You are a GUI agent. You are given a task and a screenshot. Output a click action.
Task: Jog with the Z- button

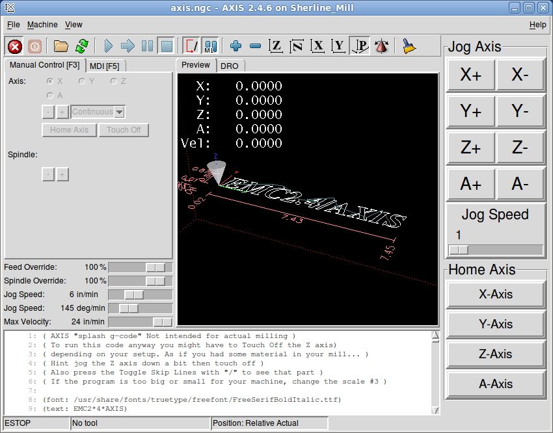(x=520, y=148)
